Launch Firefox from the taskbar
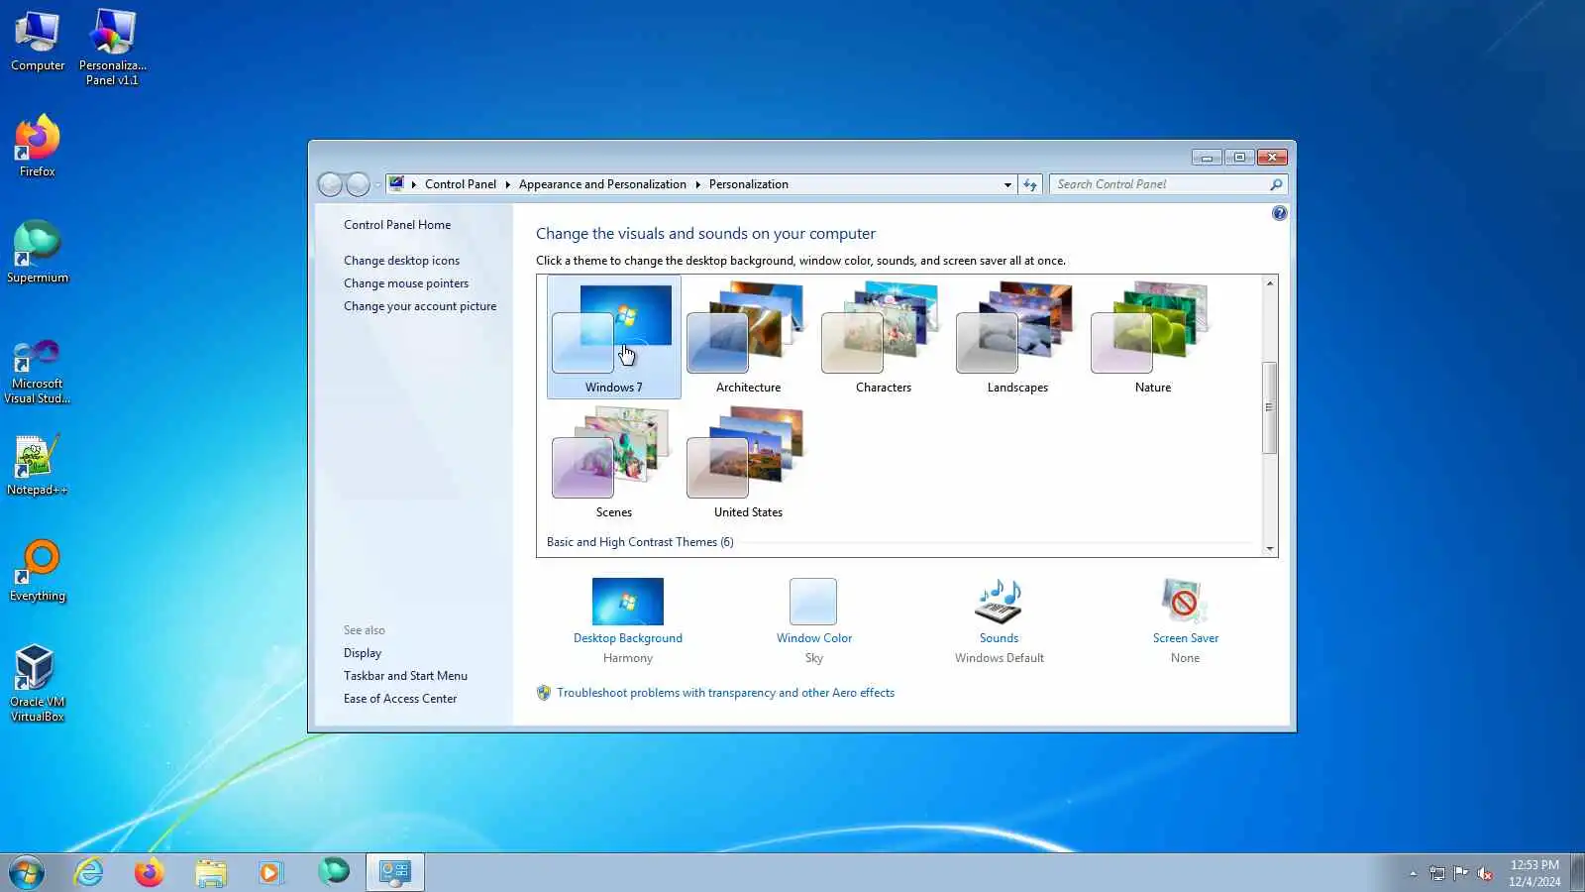 pos(150,872)
